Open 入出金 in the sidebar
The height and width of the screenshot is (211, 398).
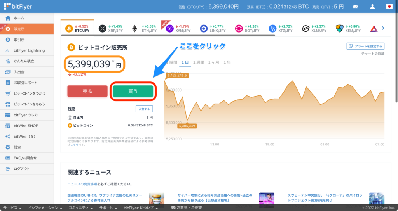pyautogui.click(x=27, y=72)
